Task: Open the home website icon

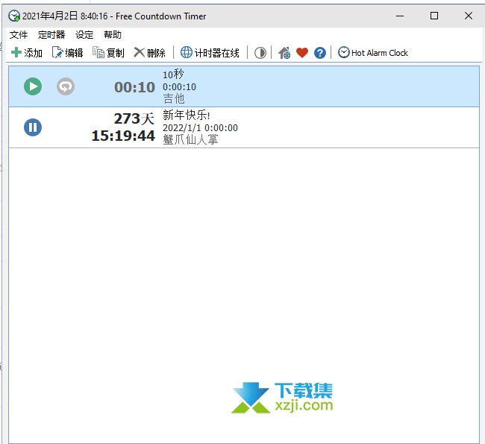Action: click(x=284, y=53)
